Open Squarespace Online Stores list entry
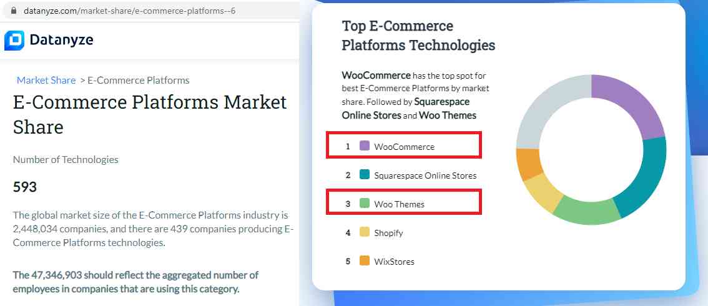Screen dimensions: 708x306 tap(425, 175)
